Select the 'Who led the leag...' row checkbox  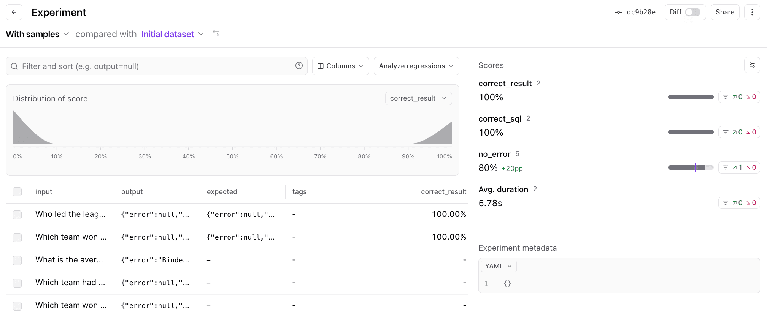17,215
